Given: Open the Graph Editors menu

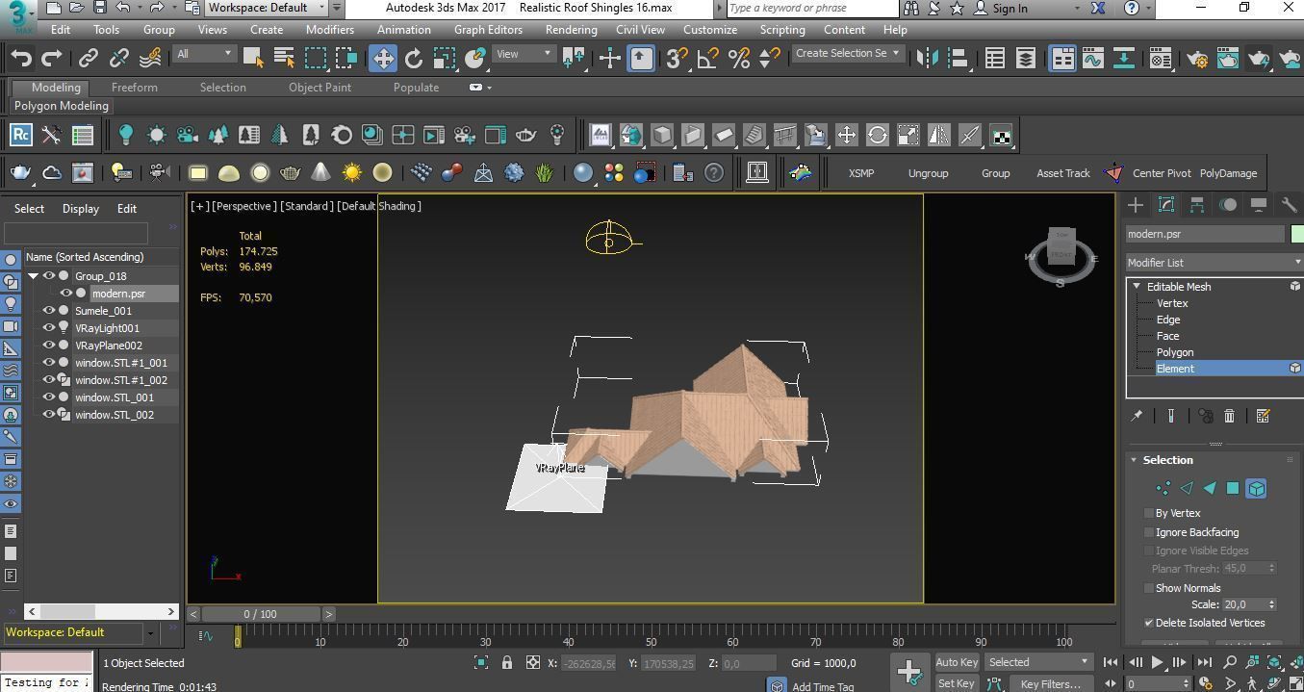Looking at the screenshot, I should point(488,30).
